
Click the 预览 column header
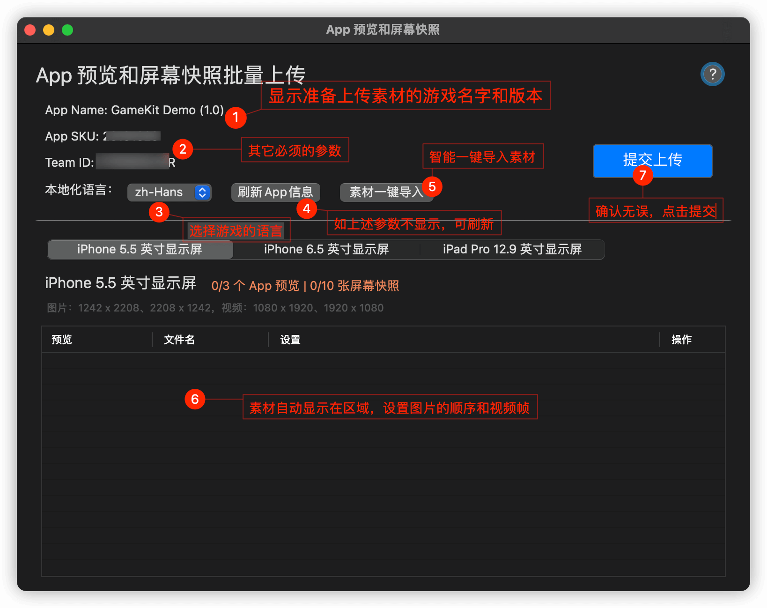(x=61, y=339)
